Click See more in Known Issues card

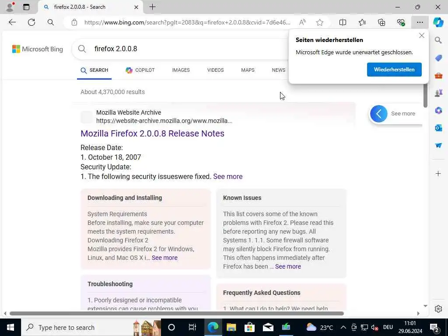pos(288,266)
